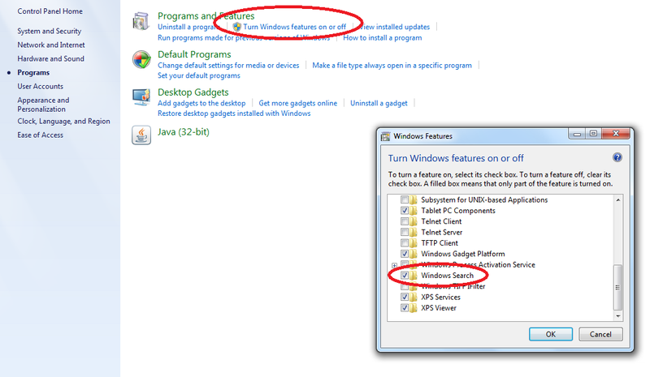
Task: Click the Default Programs heading
Action: (194, 54)
